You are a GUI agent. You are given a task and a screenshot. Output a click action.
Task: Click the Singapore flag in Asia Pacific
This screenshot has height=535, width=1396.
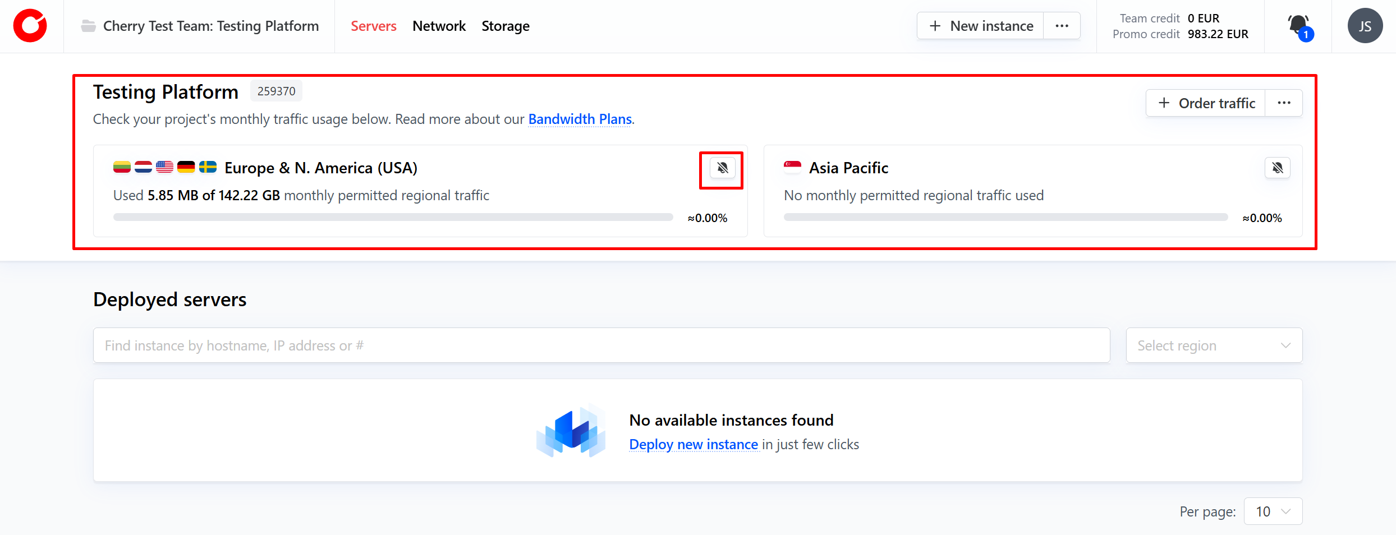(792, 167)
